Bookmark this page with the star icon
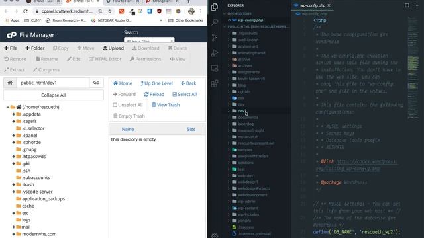 [x=110, y=11]
